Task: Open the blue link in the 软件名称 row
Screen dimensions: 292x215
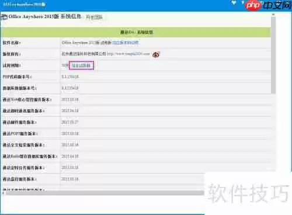Action: click(126, 43)
